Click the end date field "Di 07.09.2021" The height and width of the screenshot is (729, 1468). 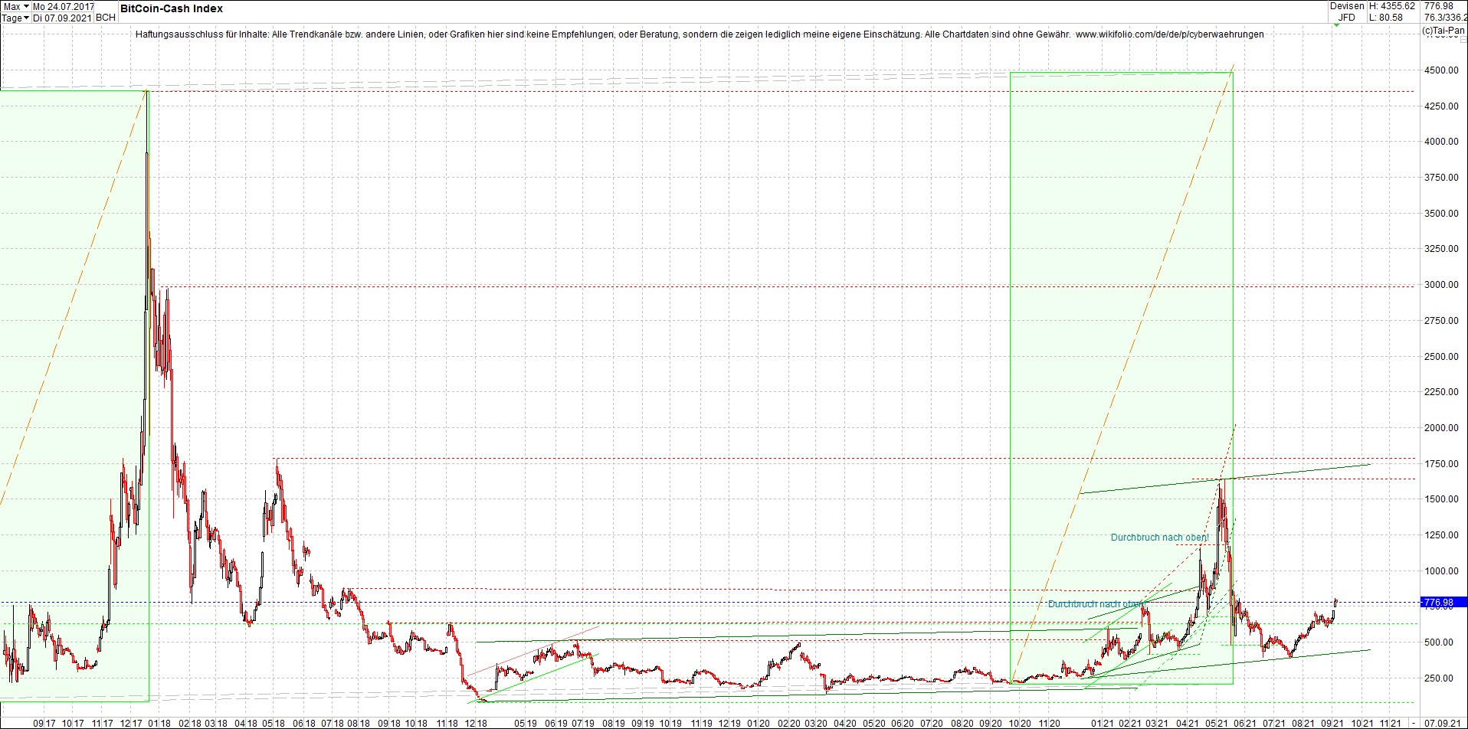click(x=63, y=18)
